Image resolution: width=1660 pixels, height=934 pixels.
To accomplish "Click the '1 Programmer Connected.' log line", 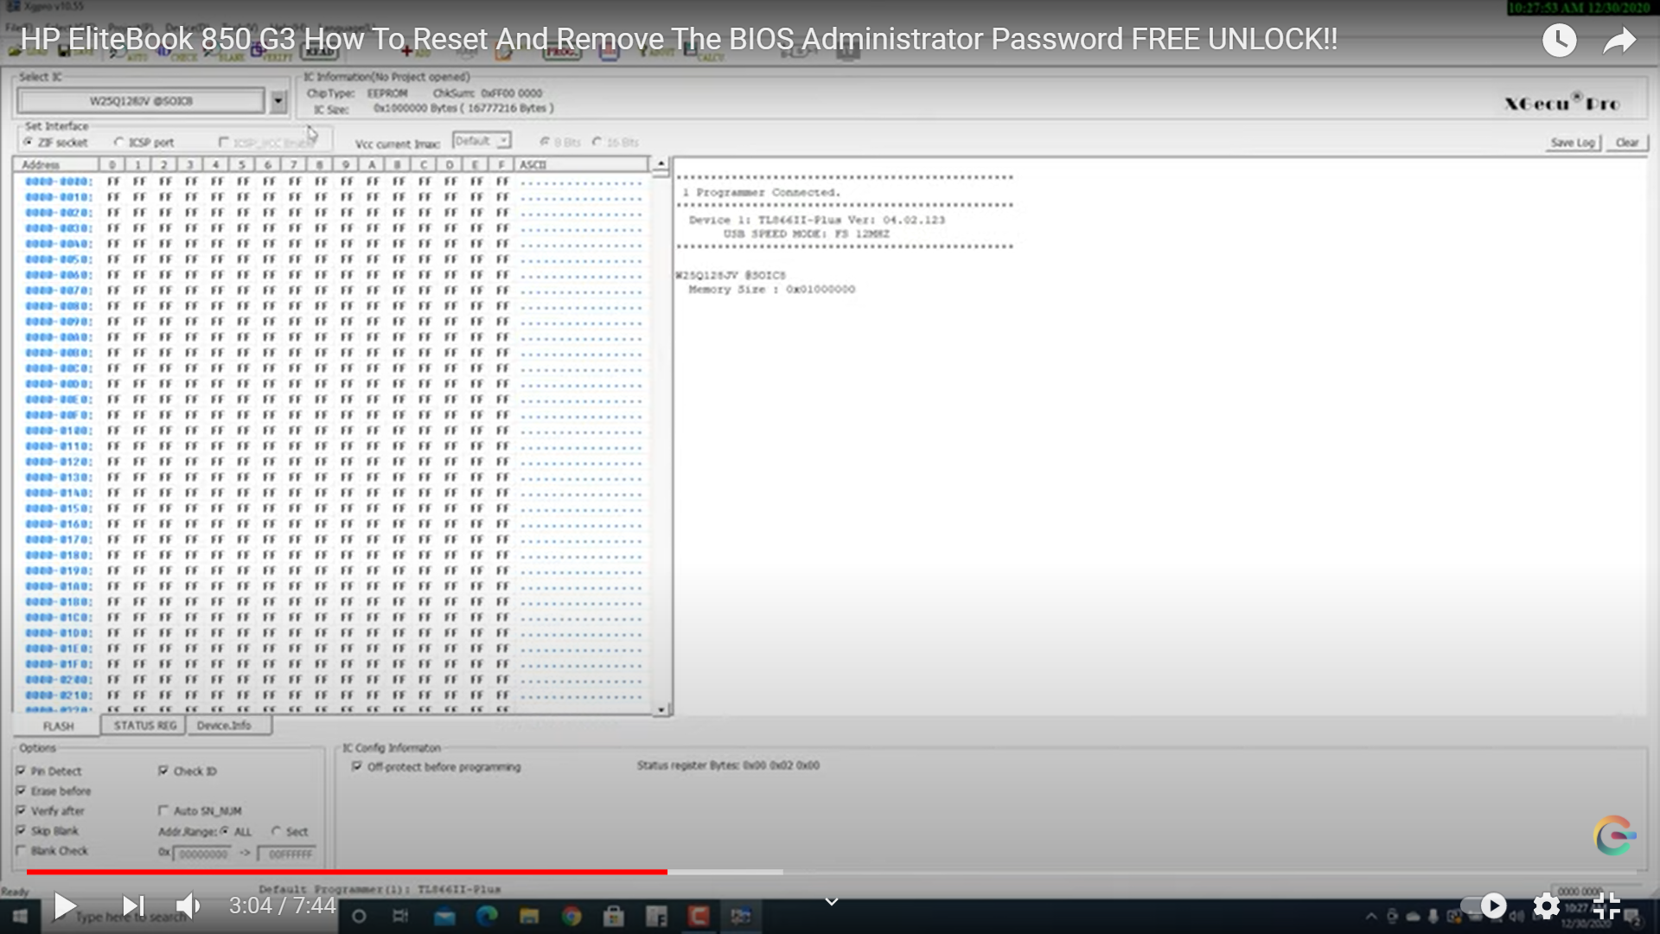I will [761, 192].
